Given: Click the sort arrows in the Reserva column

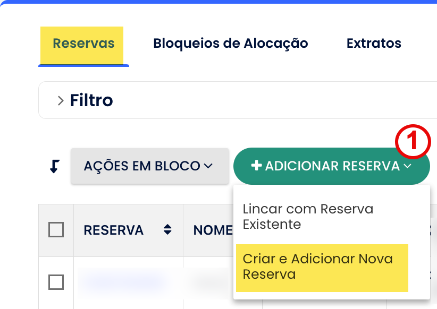Looking at the screenshot, I should [x=167, y=230].
